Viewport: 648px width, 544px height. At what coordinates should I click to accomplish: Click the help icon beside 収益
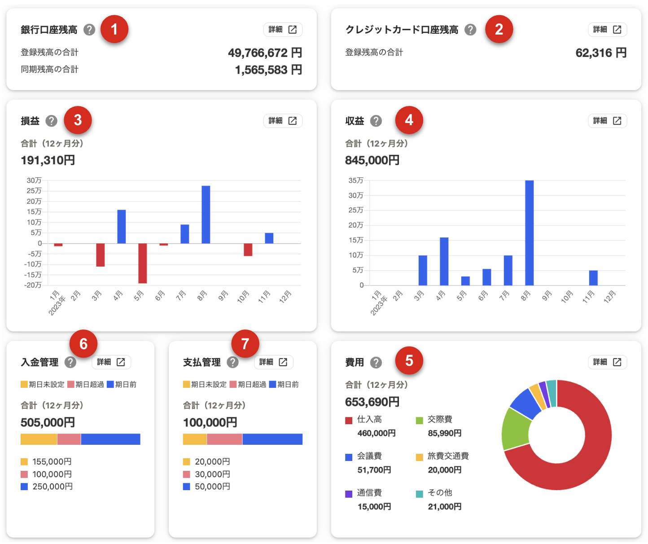[376, 121]
